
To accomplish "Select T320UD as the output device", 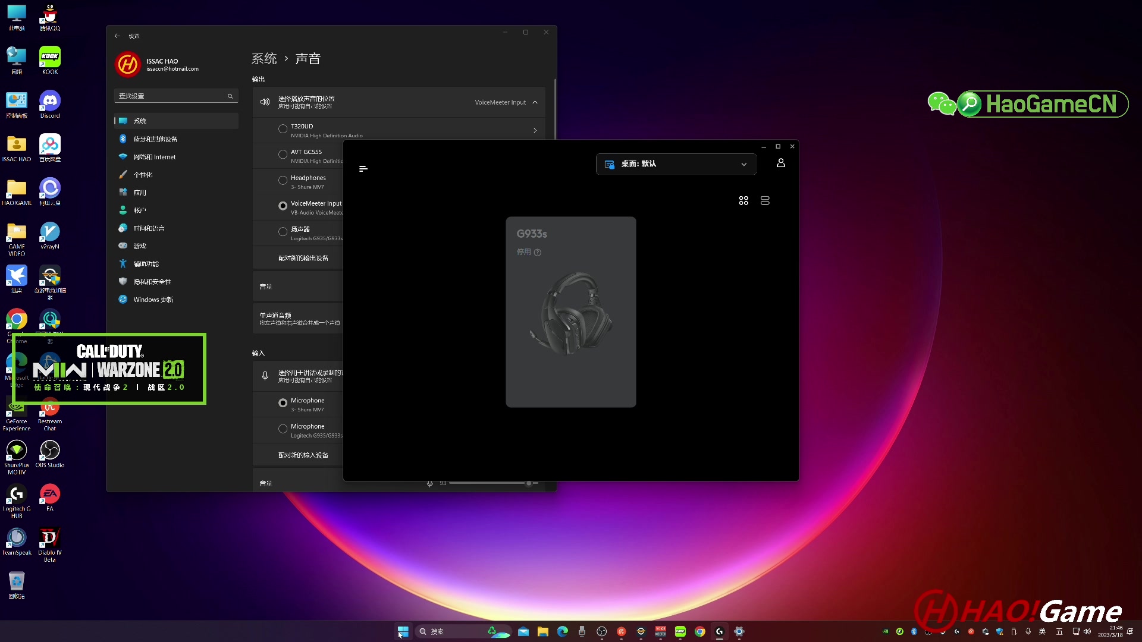I will (x=283, y=129).
